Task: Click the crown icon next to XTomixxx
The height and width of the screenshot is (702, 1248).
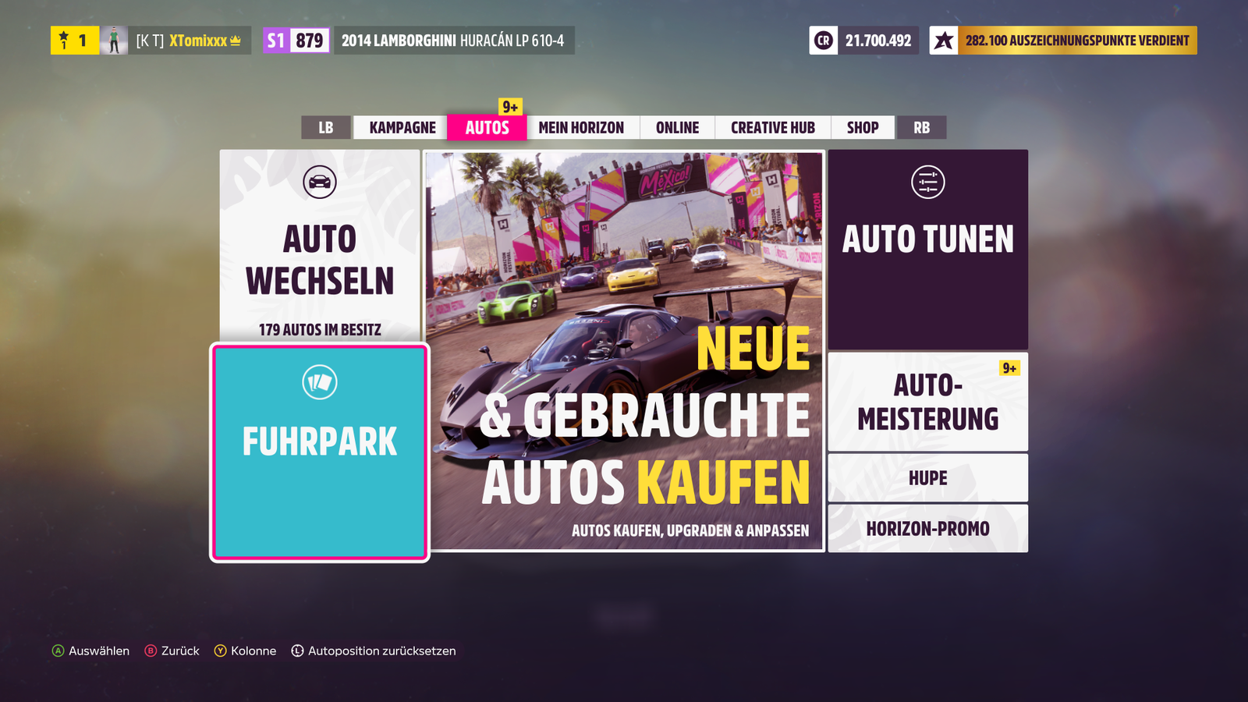Action: (x=236, y=41)
